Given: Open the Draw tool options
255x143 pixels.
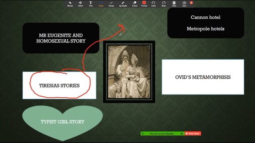Looking at the screenshot, I should tap(101, 4).
